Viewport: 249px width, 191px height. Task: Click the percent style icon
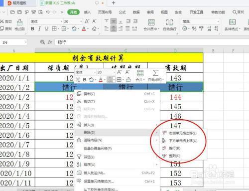(194, 28)
